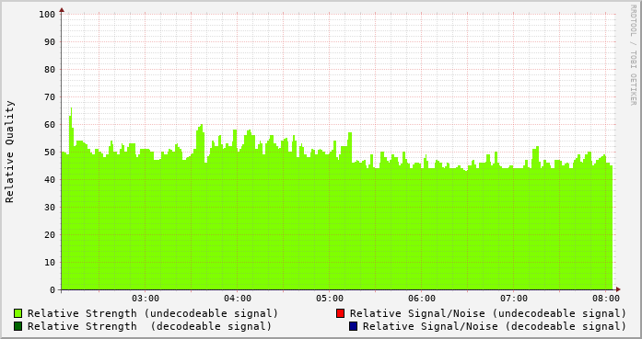Click the 03:00 time axis label

pyautogui.click(x=146, y=299)
